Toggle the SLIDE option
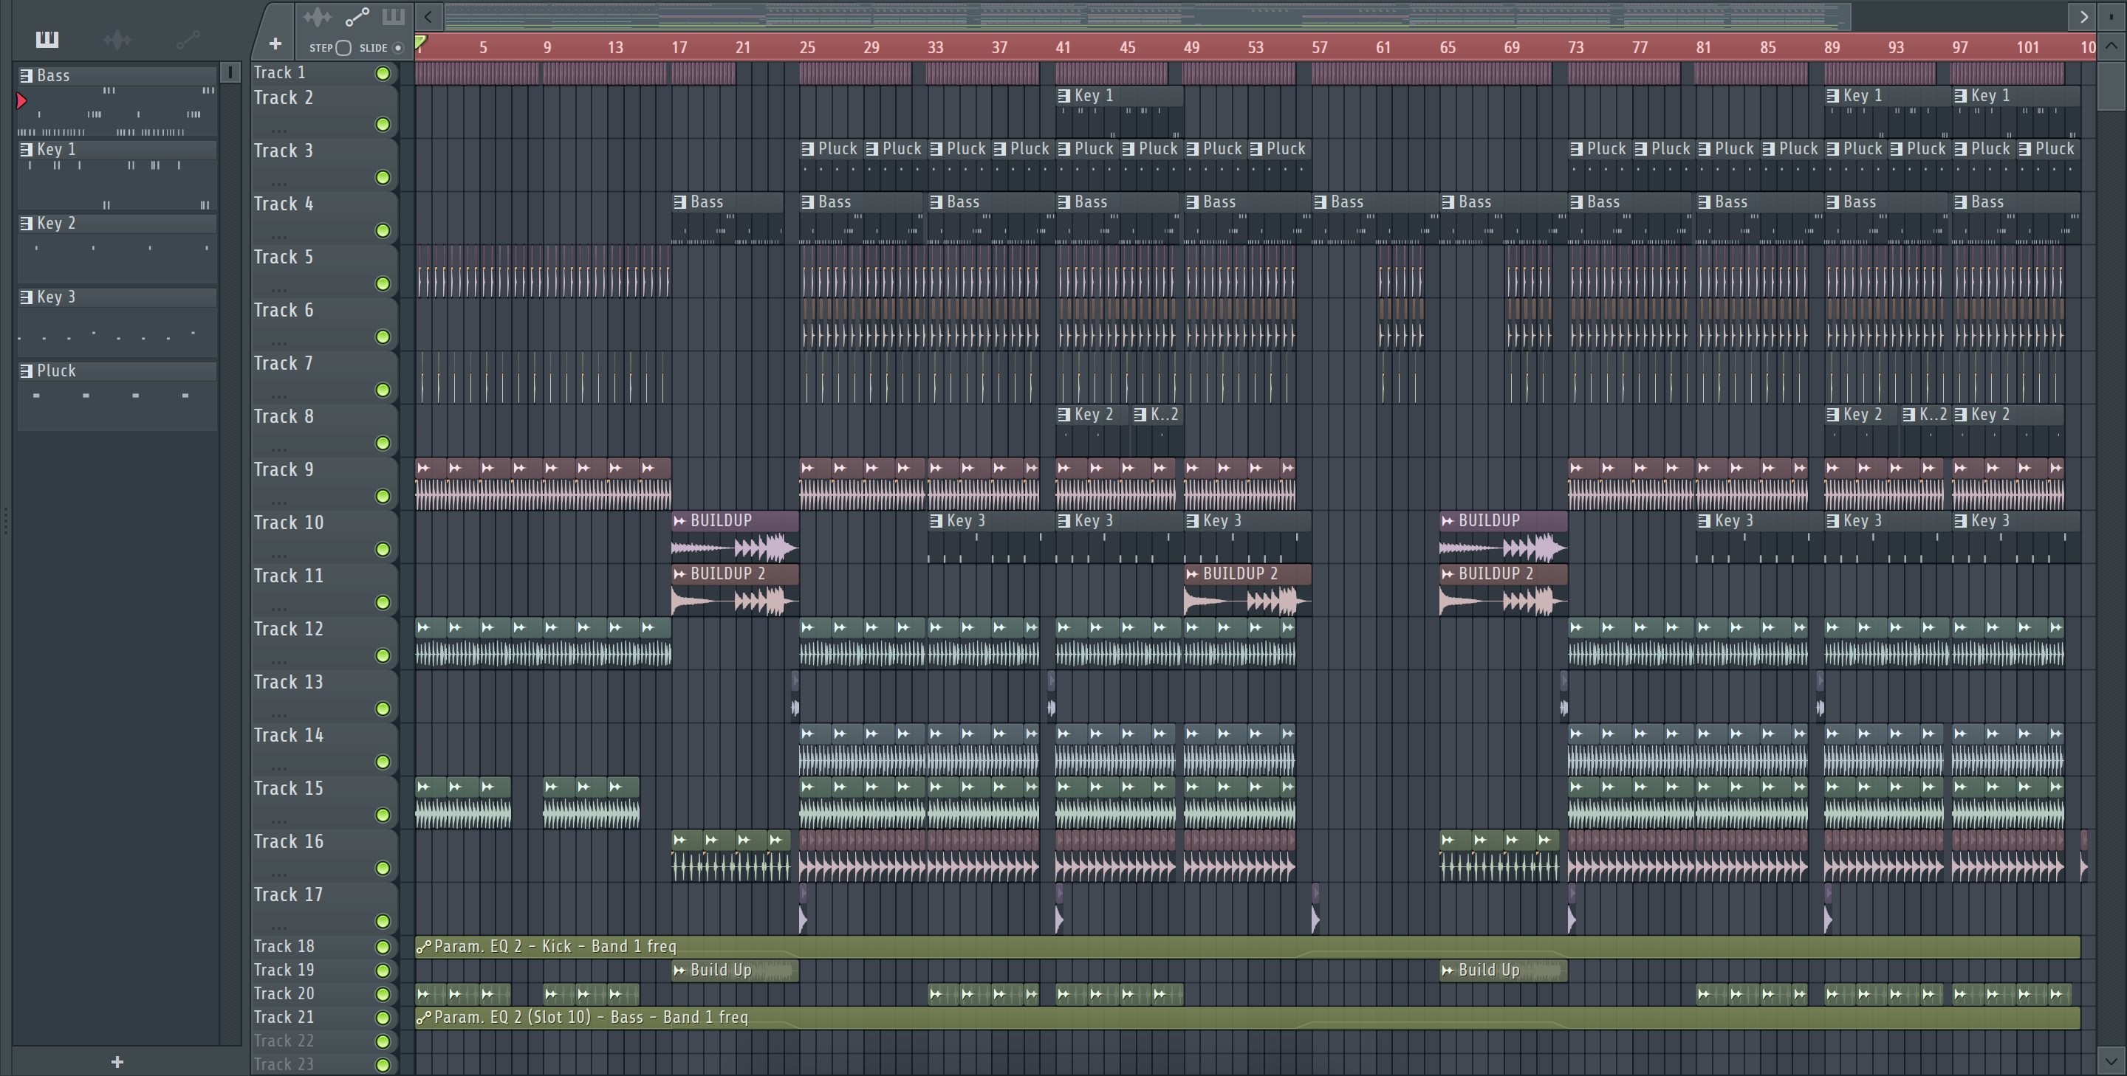The image size is (2127, 1076). [x=398, y=48]
